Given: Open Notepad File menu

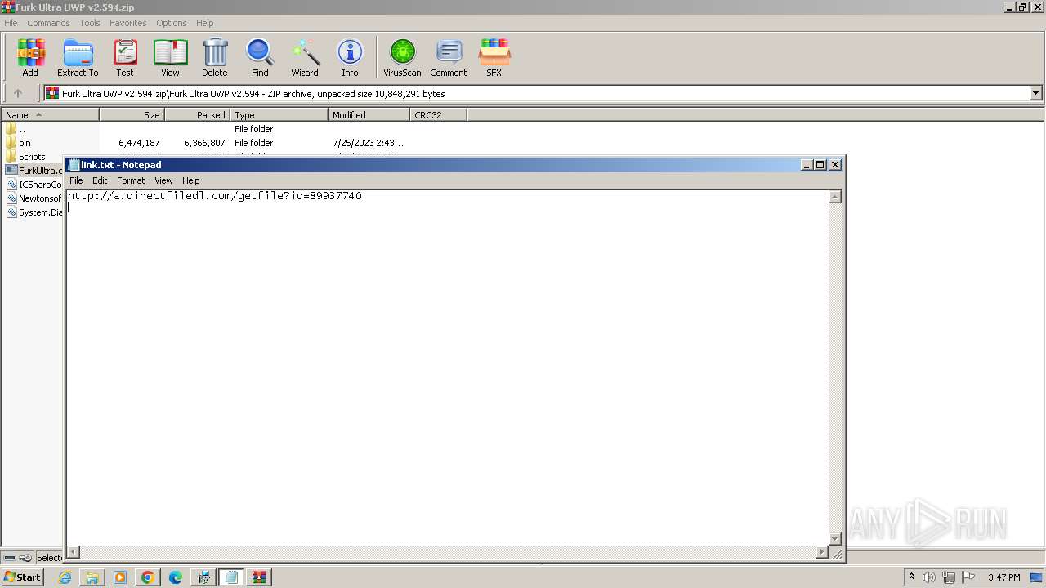Looking at the screenshot, I should click(76, 180).
